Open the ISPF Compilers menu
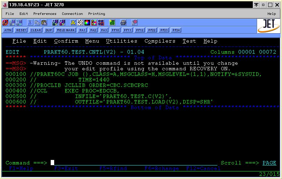Image resolution: width=282 pixels, height=179 pixels. (x=160, y=41)
